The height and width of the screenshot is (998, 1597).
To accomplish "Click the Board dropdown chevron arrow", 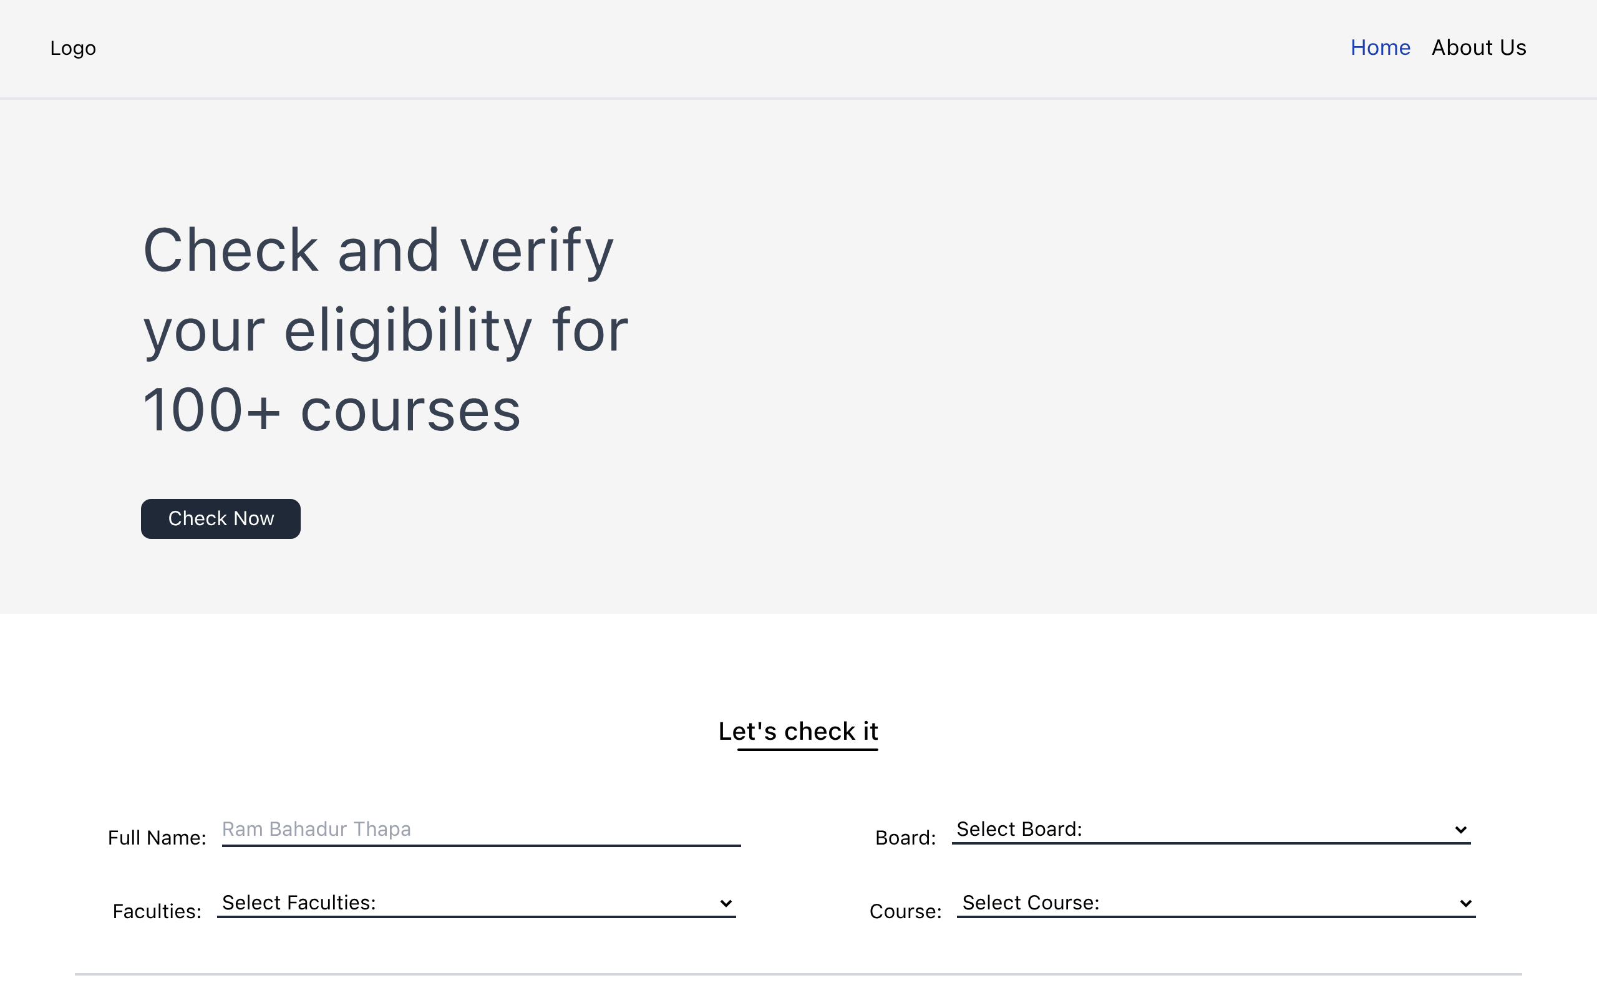I will [1460, 830].
